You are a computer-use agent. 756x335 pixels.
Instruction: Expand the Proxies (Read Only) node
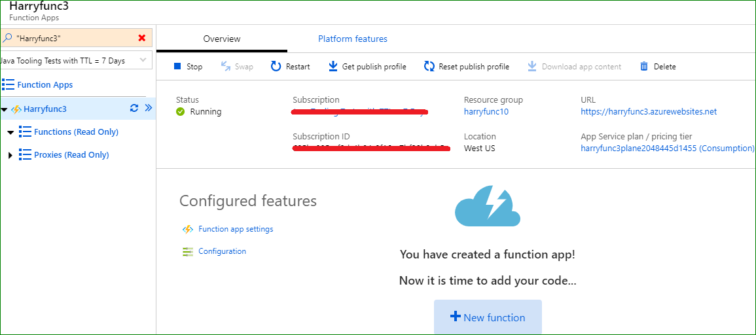10,155
